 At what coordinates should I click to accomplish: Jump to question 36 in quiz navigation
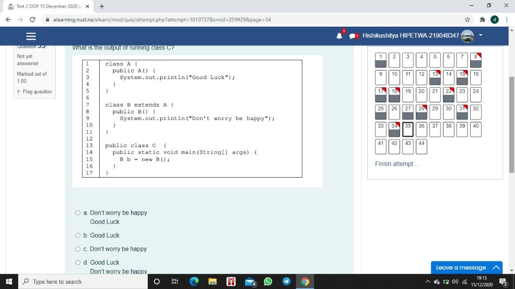point(422,129)
